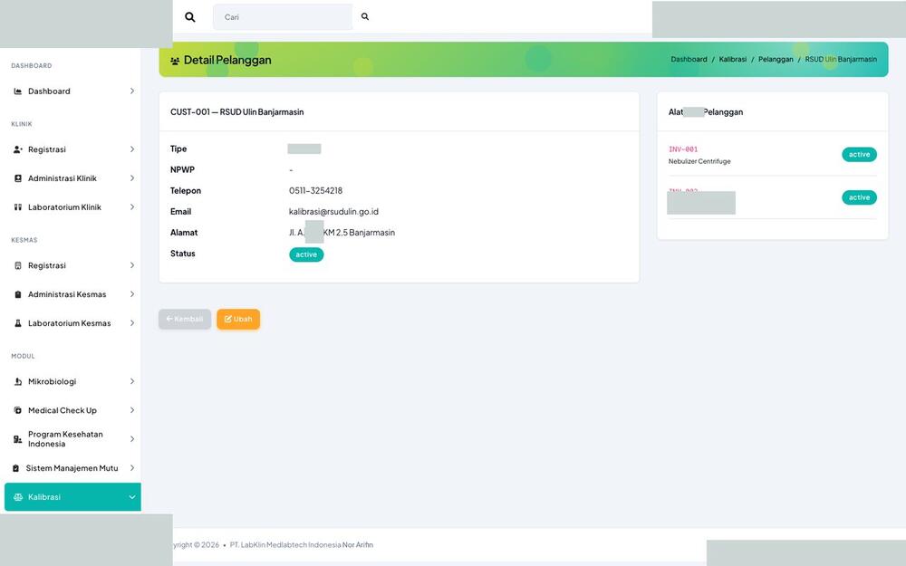Click the Kembali back button
The height and width of the screenshot is (566, 906).
click(x=185, y=320)
